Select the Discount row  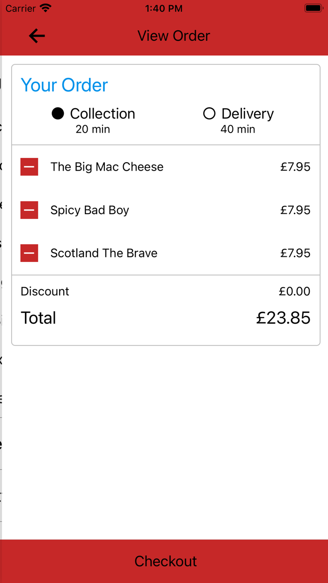click(x=45, y=291)
